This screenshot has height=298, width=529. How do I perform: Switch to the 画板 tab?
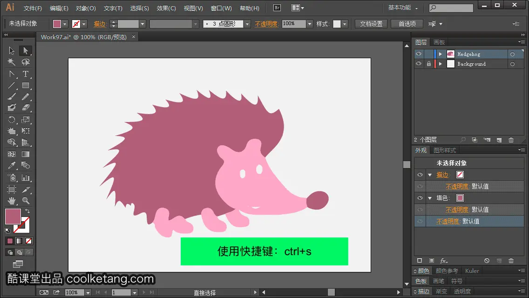tap(439, 42)
